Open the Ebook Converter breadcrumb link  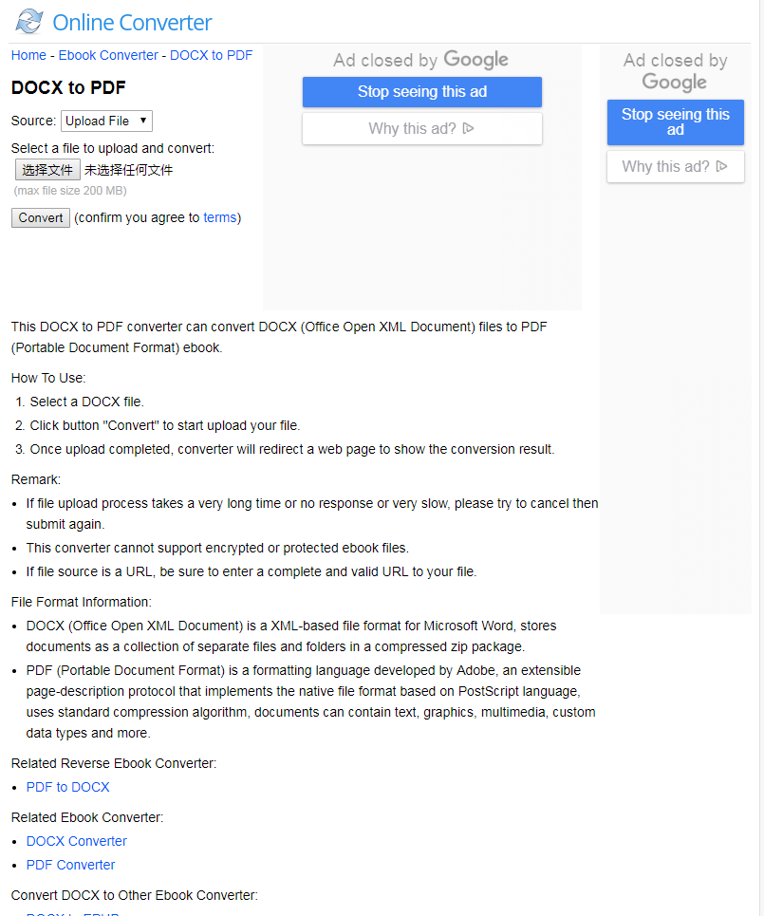(x=108, y=55)
